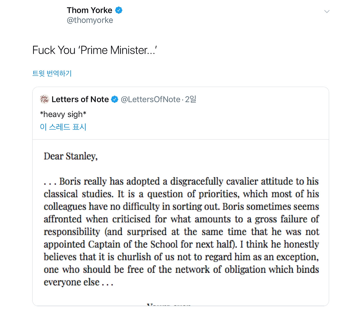Click the 'Dear Stanley,' greeting in image
Viewport: 359px width, 310px height.
[71, 156]
